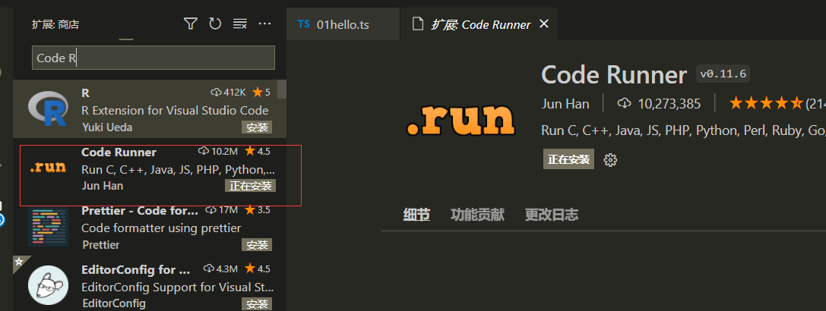Click the star rating on the Code Runner page
The height and width of the screenshot is (311, 826).
[x=766, y=104]
